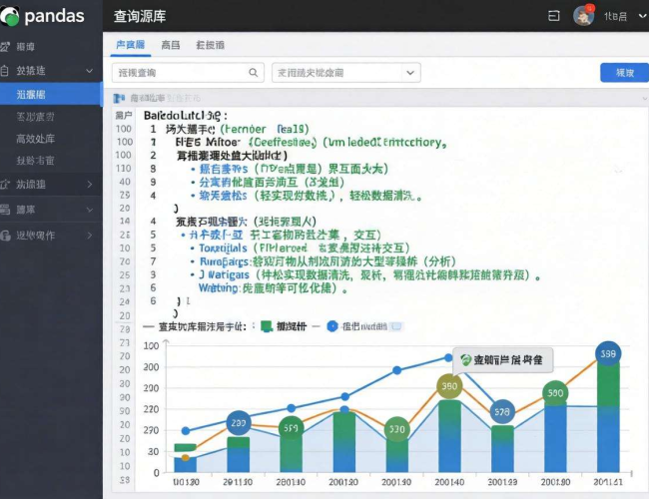Viewport: 649px width, 499px height.
Task: Open the layout panel icon in the header
Action: 554,16
